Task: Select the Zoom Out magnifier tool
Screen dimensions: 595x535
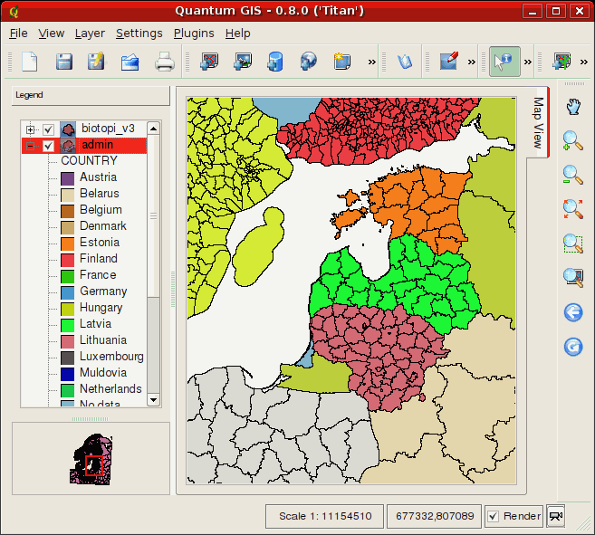Action: point(572,175)
